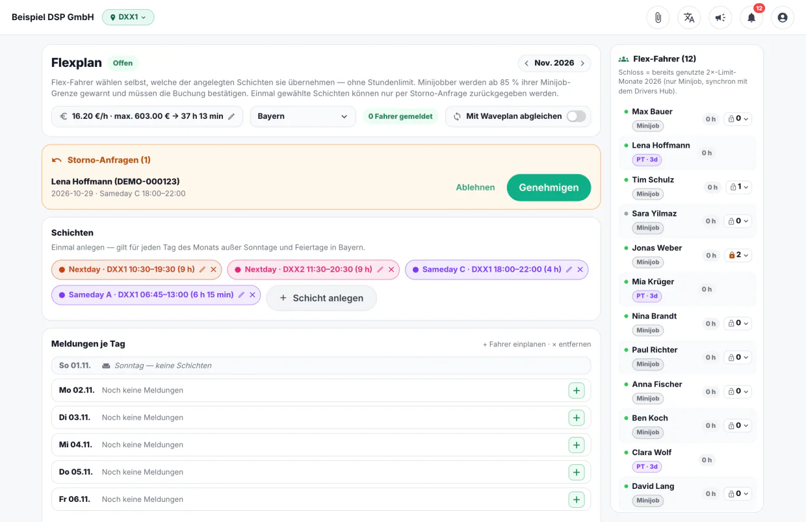806x522 pixels.
Task: Approve Lena Hoffmann's cancellation with Genehmigen
Action: [x=549, y=187]
